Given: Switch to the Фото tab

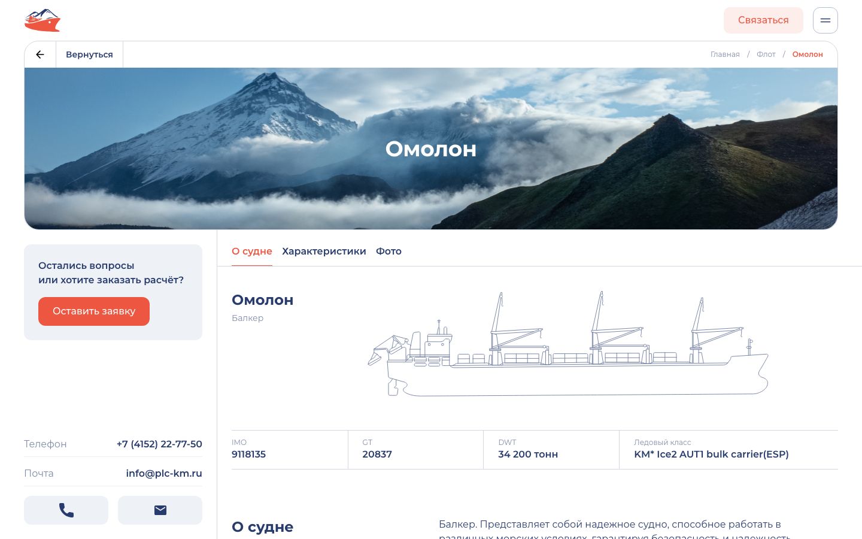Looking at the screenshot, I should coord(388,252).
